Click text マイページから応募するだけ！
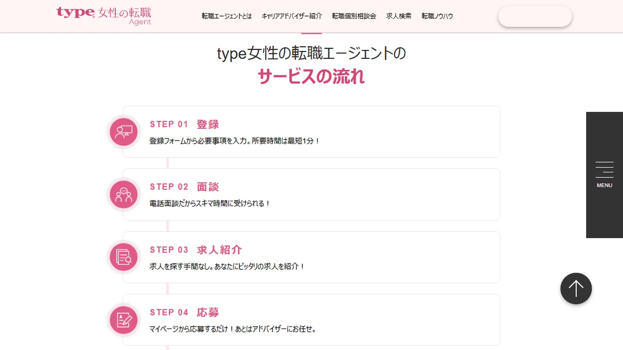 [x=192, y=329]
